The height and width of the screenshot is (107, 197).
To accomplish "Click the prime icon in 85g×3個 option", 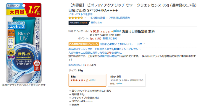I will [119, 83].
